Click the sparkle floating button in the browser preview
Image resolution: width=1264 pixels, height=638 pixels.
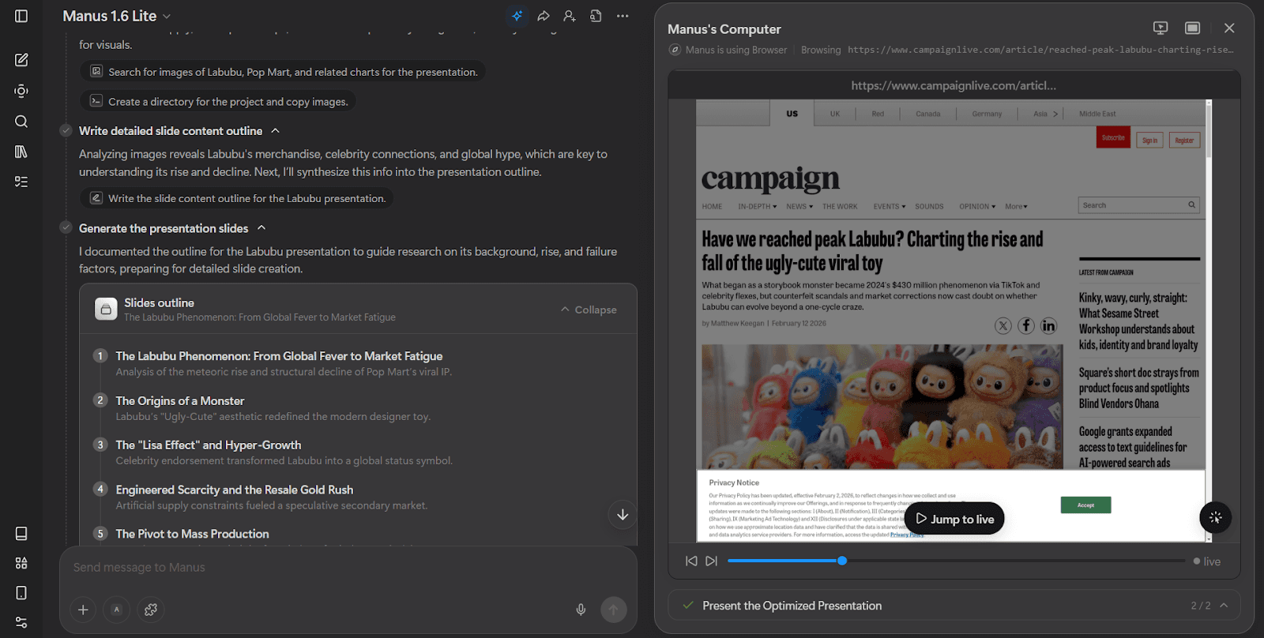coord(1215,518)
